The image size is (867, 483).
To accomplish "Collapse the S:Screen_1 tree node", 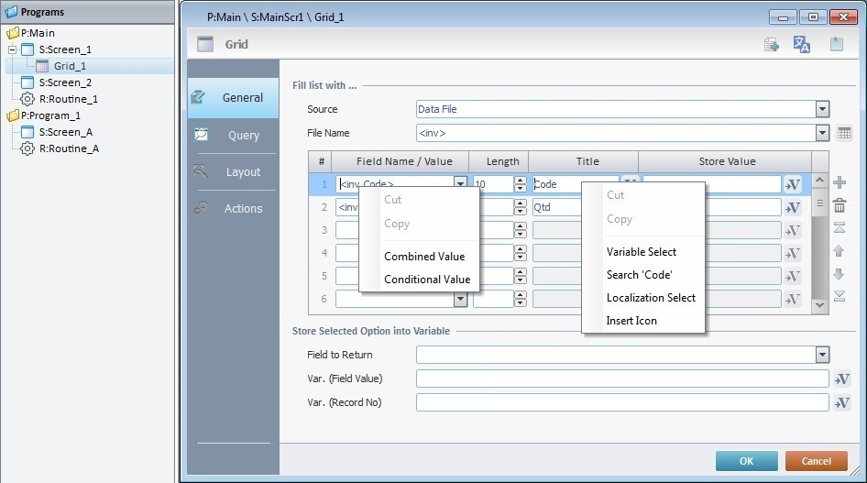I will (12, 49).
